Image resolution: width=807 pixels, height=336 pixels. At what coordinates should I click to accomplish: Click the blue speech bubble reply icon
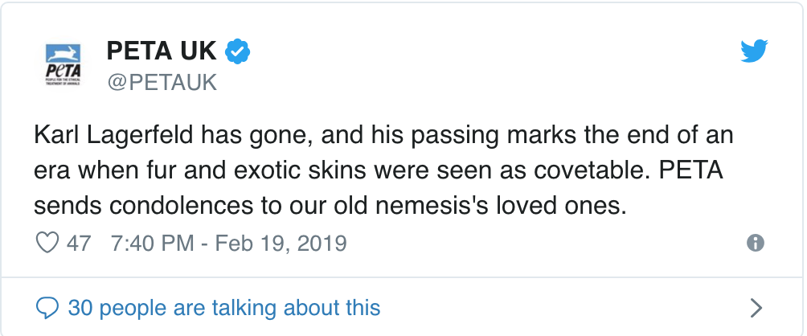point(47,308)
